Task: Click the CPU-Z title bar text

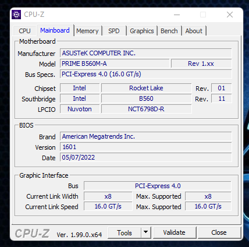Action: point(34,15)
